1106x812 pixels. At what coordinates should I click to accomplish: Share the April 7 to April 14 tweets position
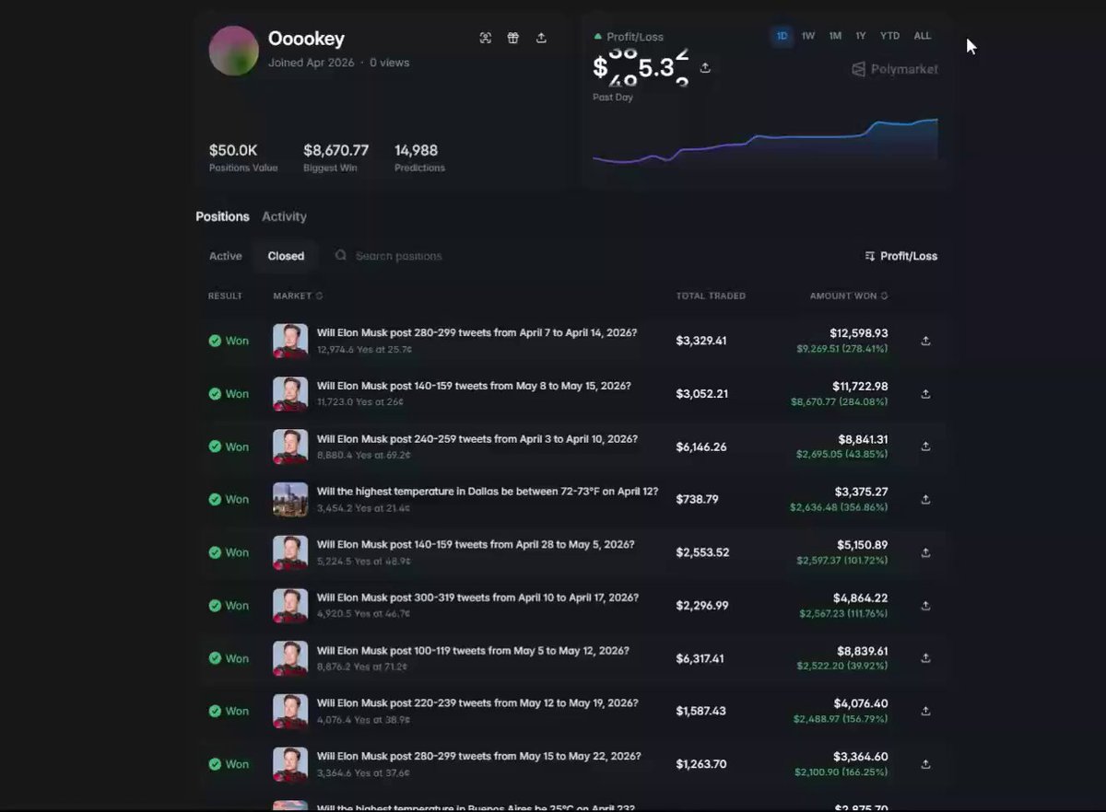[925, 341]
